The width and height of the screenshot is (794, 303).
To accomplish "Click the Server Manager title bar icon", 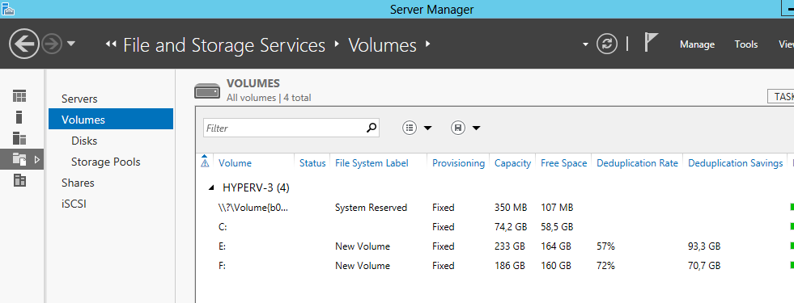I will [x=7, y=9].
